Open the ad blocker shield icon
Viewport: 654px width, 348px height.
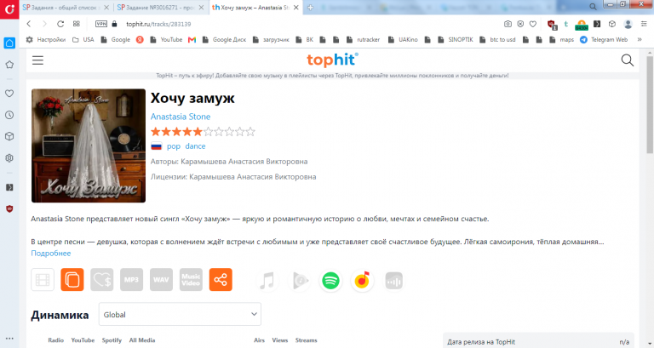click(552, 24)
